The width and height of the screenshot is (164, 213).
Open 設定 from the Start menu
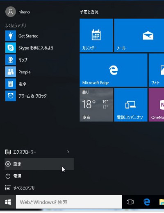tap(39, 164)
